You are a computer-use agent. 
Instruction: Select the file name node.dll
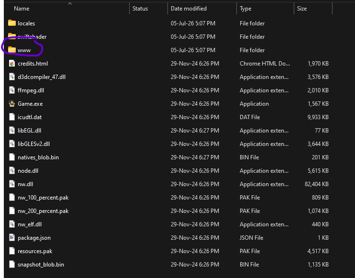pos(28,171)
